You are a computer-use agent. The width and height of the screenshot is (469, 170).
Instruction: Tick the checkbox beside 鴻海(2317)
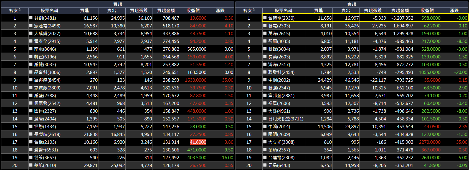pos(265,64)
